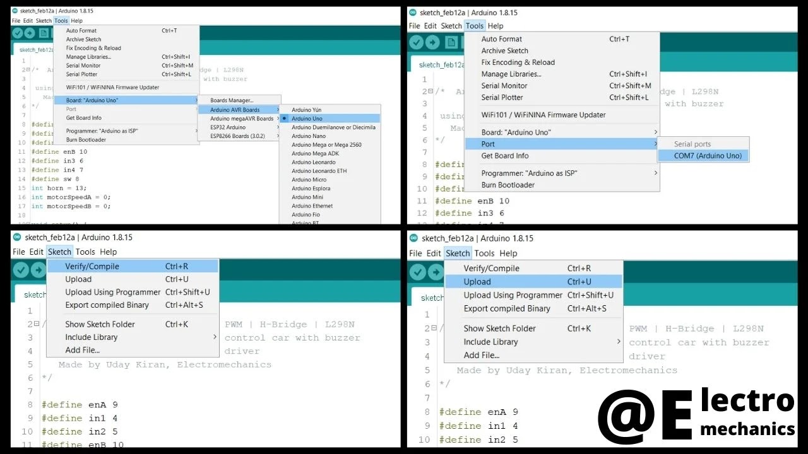Open Edit menu in Verify/Compile-highlighted window

pos(36,252)
